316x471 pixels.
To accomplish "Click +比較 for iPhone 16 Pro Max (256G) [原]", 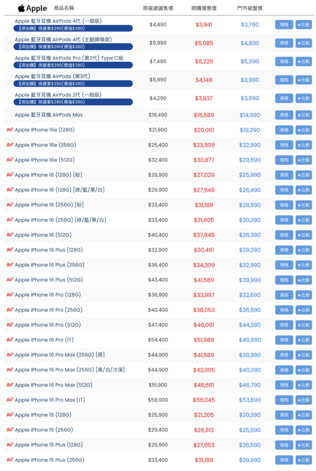I will (304, 355).
